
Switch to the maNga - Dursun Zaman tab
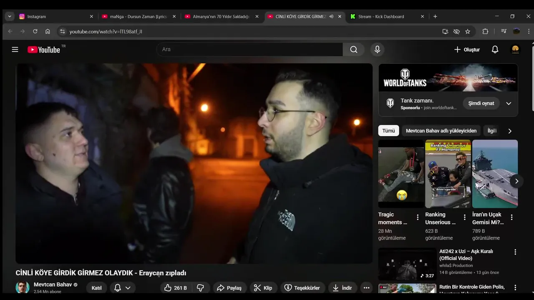coord(139,17)
